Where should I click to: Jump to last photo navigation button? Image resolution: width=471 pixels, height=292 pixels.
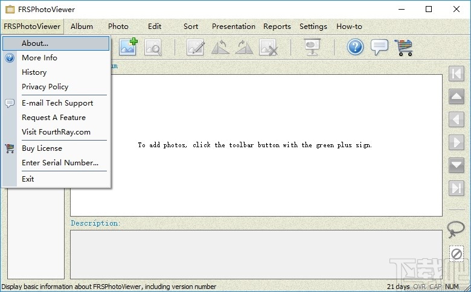tap(457, 188)
